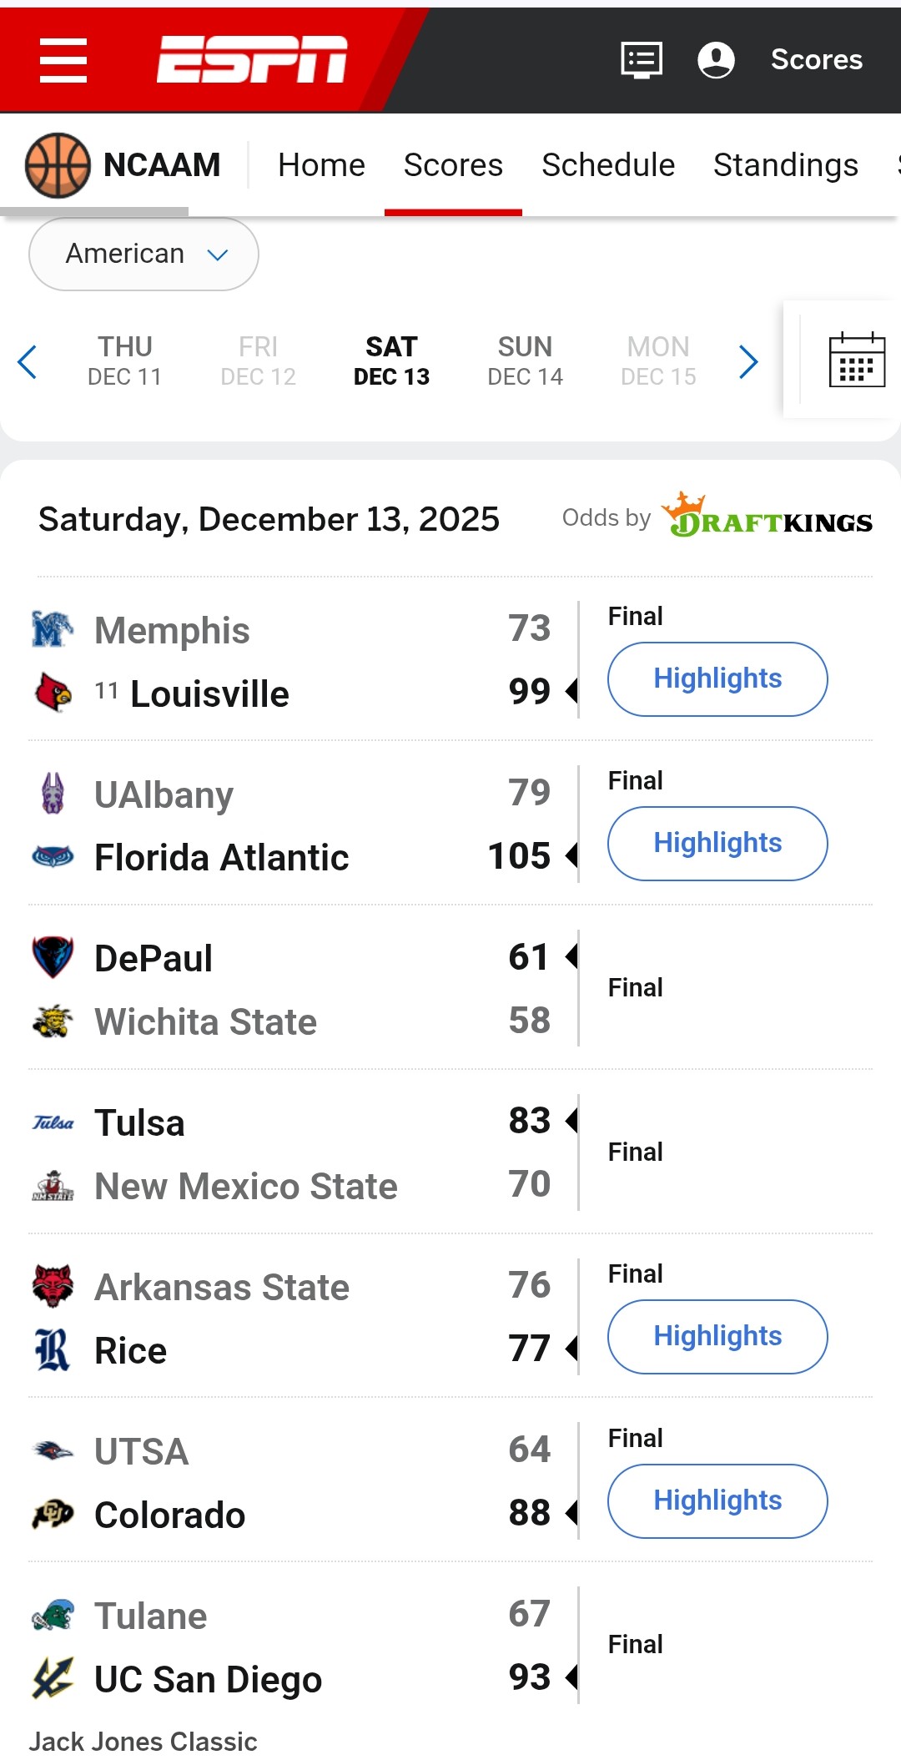Select Sunday Dec 14 scores
Image resolution: width=901 pixels, height=1760 pixels.
click(x=525, y=361)
